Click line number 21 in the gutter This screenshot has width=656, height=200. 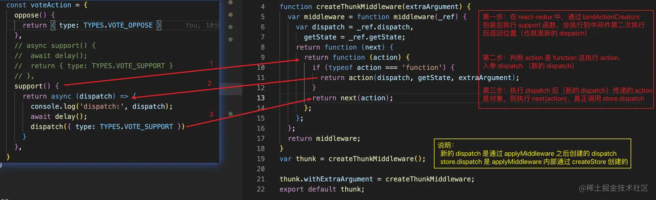tap(260, 179)
